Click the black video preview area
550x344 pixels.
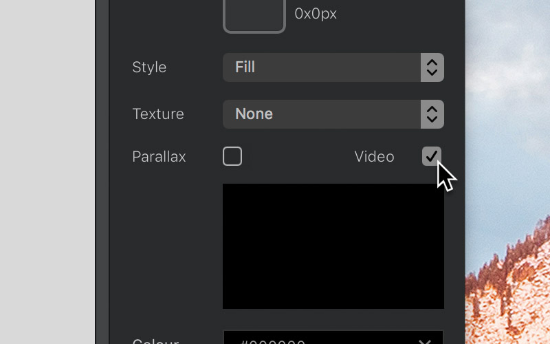pos(333,246)
